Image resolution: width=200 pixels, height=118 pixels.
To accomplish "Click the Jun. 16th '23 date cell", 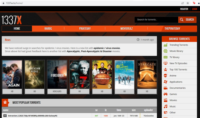I will coord(119,116).
